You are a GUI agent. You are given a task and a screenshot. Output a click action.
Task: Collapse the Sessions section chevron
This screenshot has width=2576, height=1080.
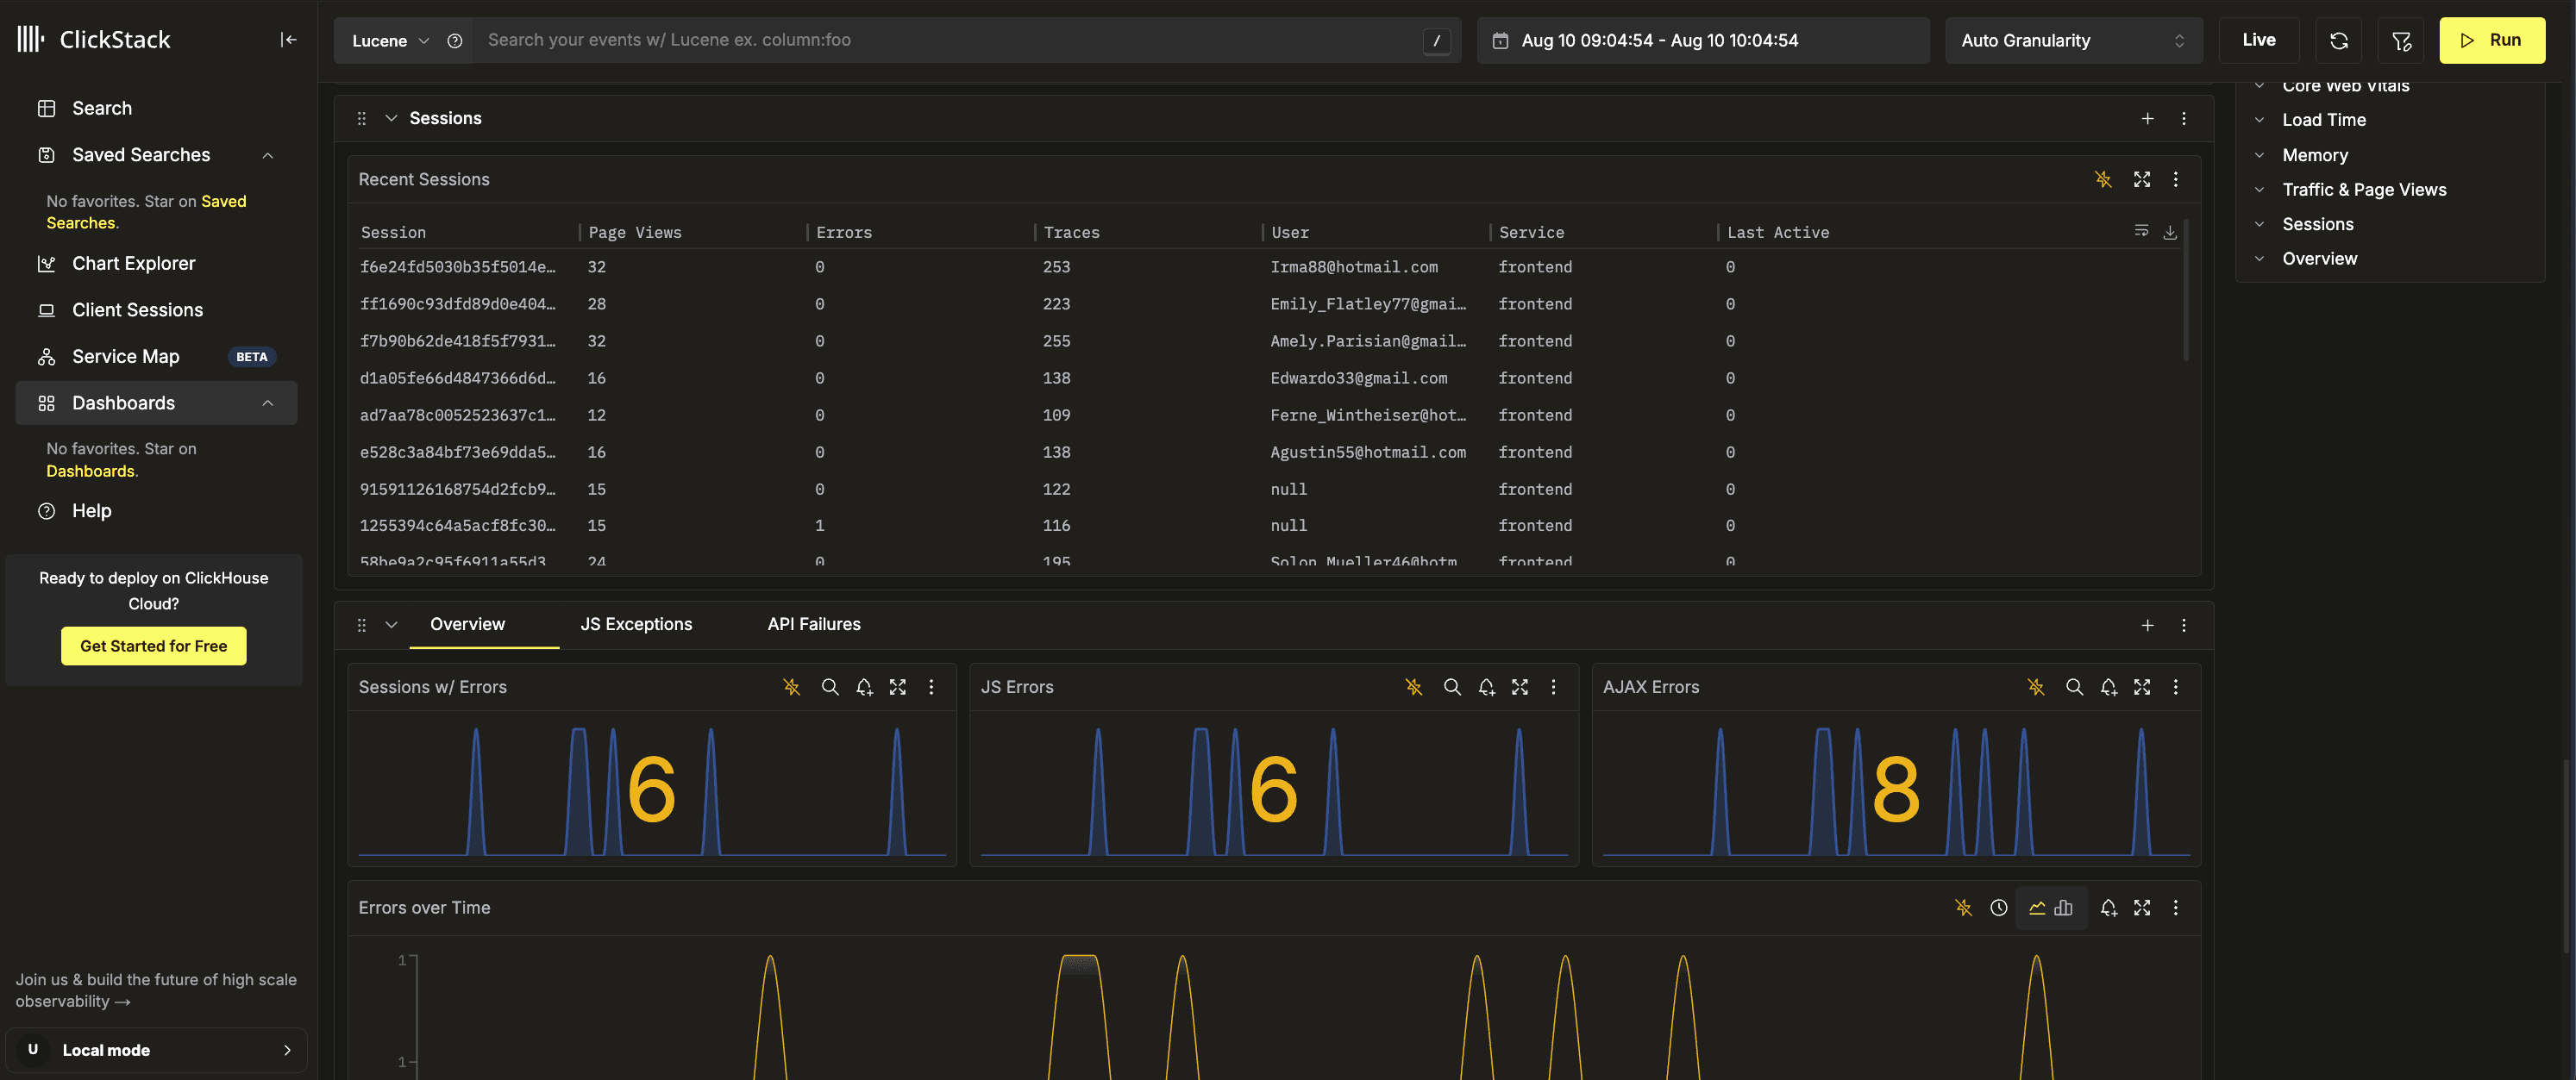(x=392, y=119)
